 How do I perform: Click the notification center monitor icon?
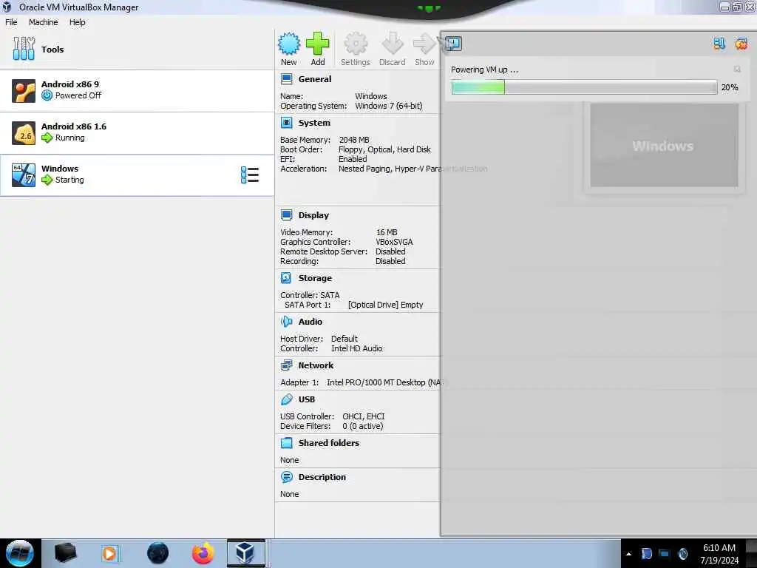453,44
